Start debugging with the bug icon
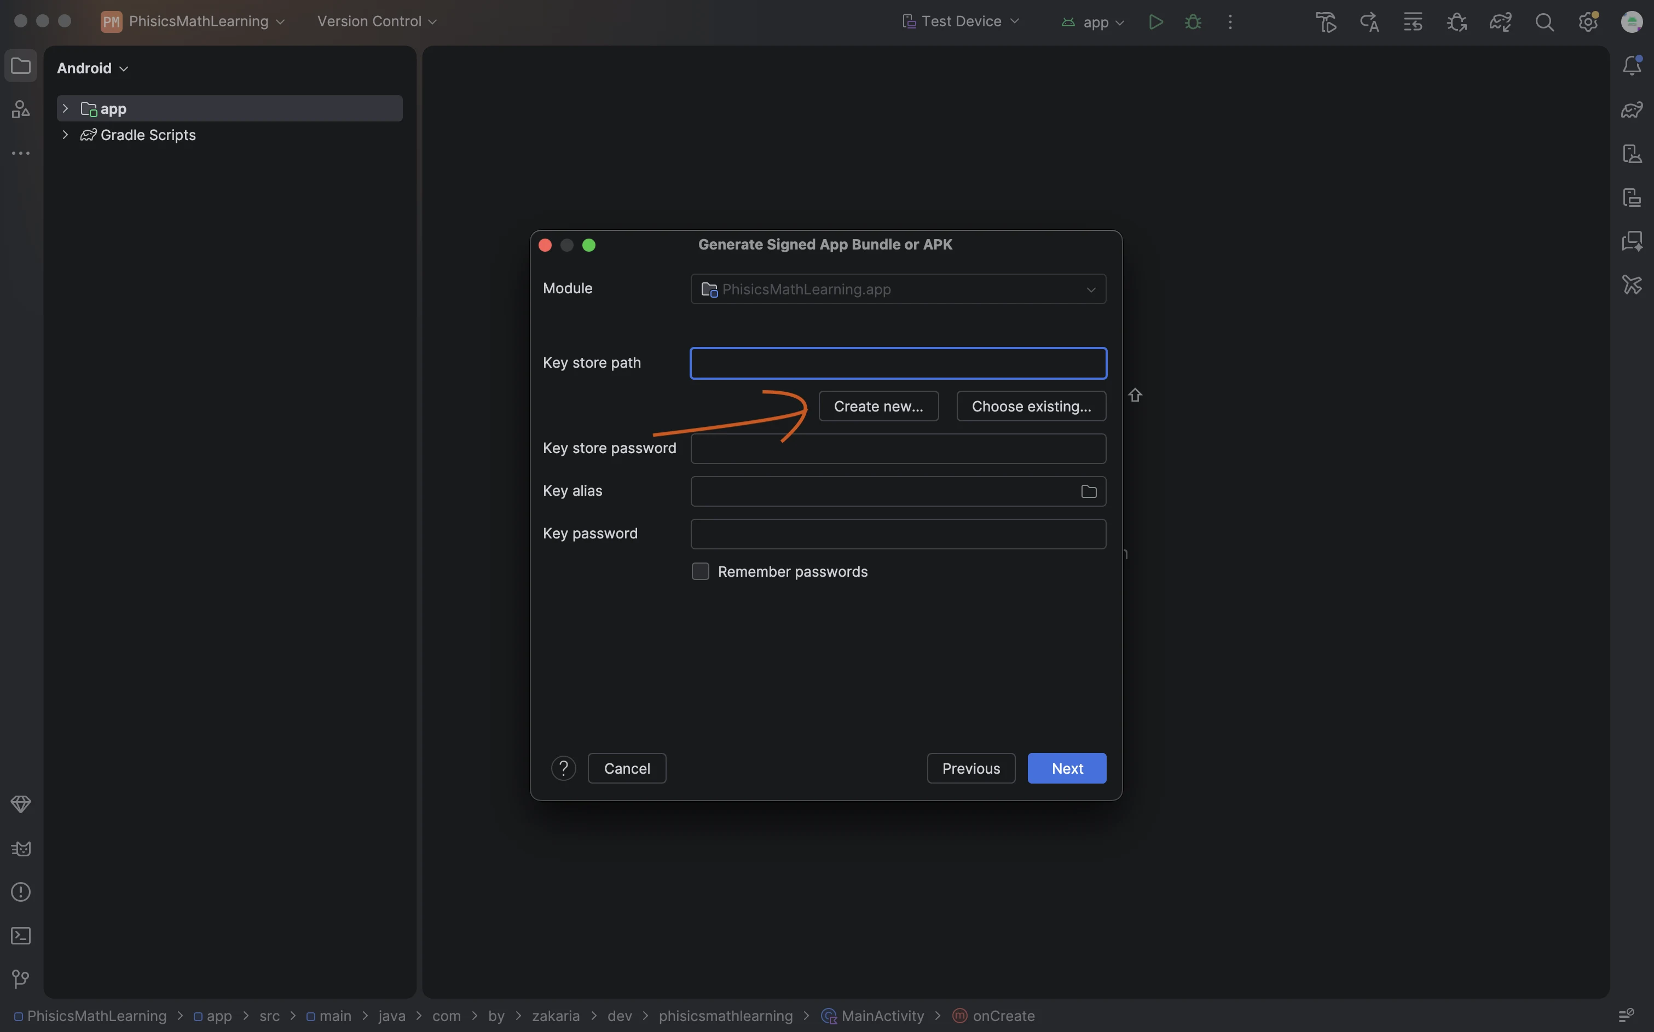Screen dimensions: 1654x1032 point(1193,22)
